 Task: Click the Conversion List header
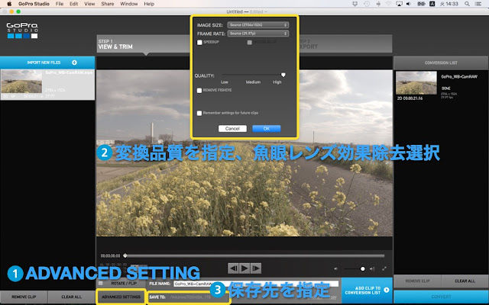pos(441,63)
